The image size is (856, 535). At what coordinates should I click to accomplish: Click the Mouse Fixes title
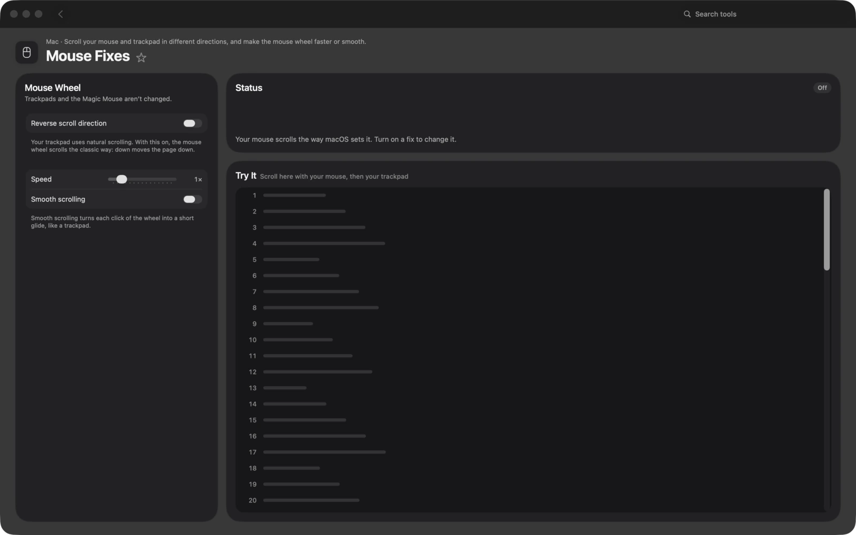(x=88, y=56)
